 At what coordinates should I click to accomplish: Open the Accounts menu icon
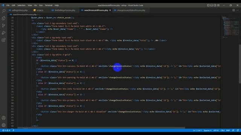coord(3,118)
